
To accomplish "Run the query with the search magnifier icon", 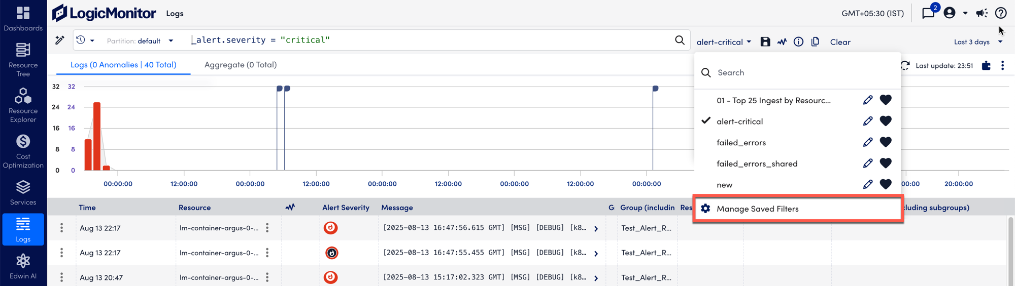I will tap(680, 40).
